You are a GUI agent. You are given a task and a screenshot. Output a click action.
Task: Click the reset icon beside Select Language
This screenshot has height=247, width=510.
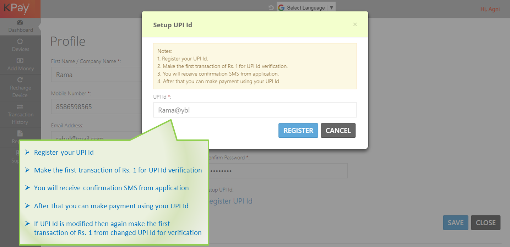pyautogui.click(x=271, y=7)
